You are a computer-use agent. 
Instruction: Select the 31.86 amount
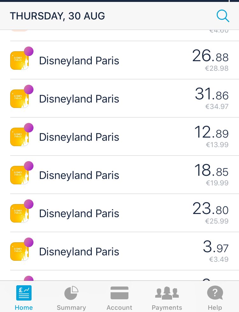click(x=212, y=94)
